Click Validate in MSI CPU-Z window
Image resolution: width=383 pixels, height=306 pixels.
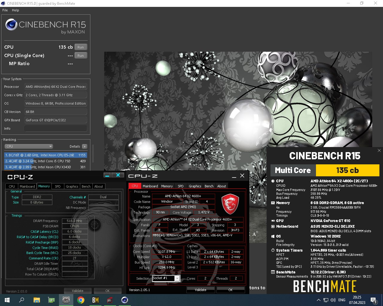click(x=200, y=290)
